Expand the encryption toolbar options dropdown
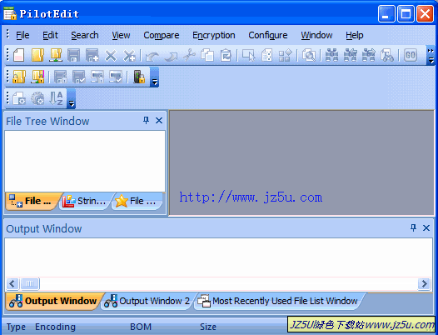This screenshot has width=438, height=335. [x=155, y=77]
